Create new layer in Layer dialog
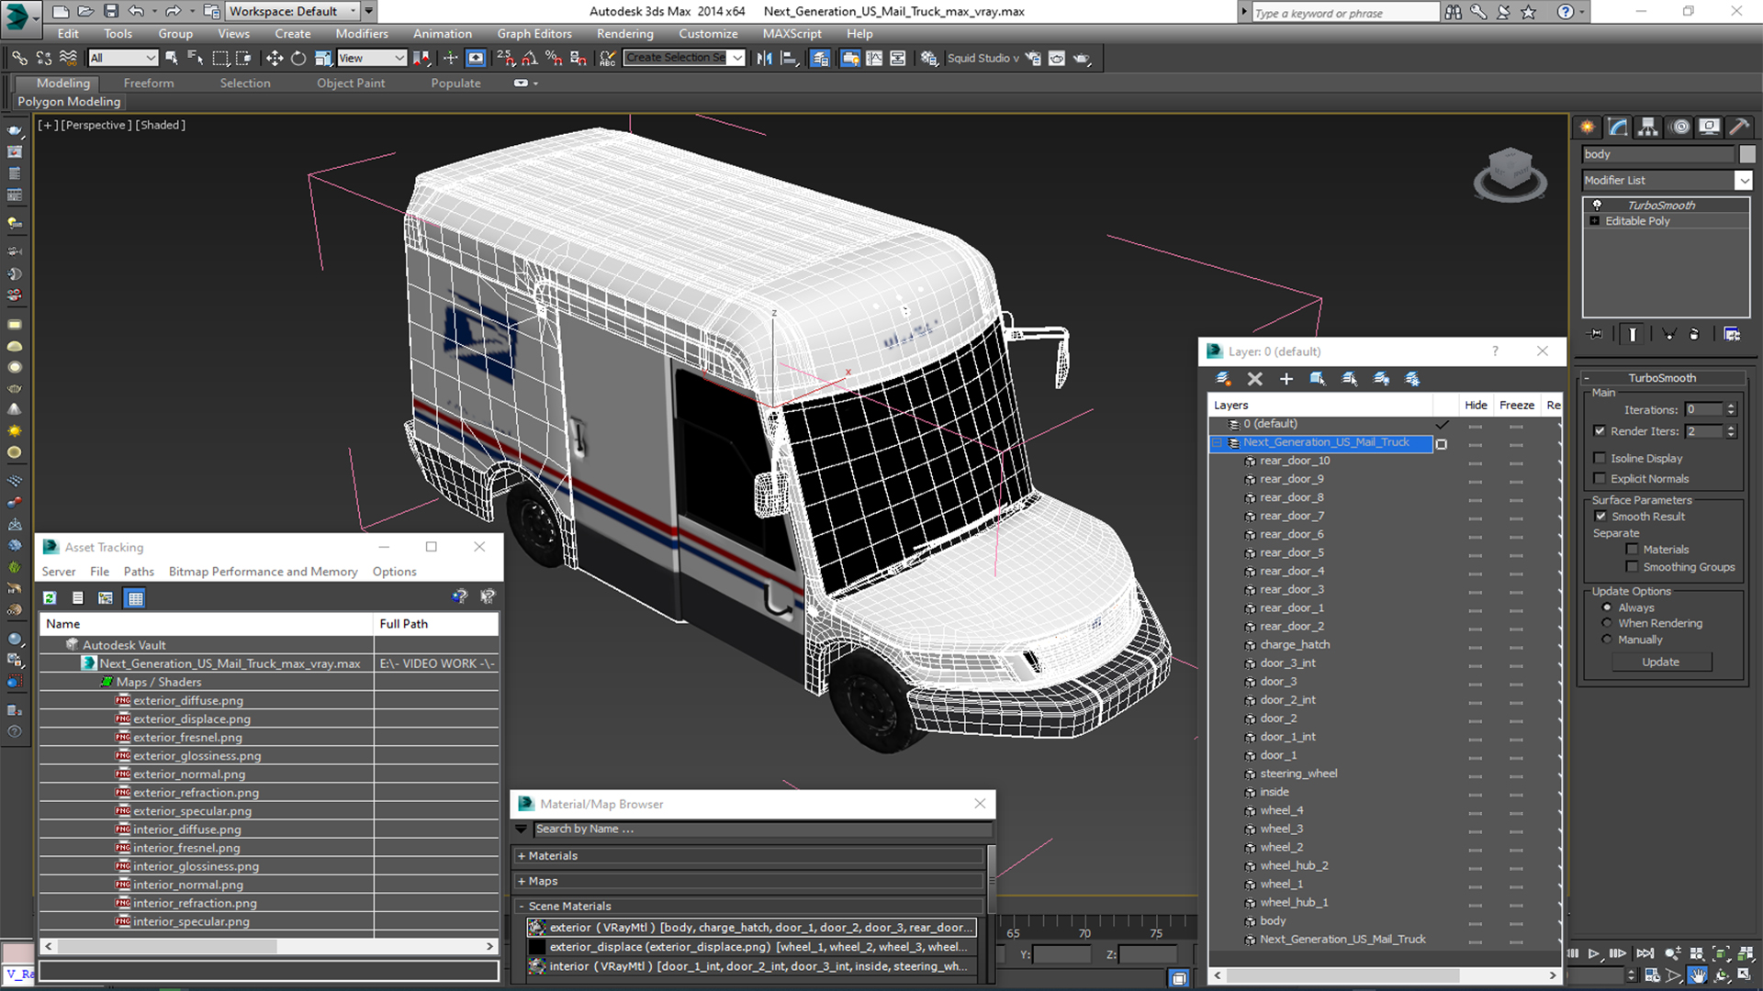 (x=1223, y=379)
